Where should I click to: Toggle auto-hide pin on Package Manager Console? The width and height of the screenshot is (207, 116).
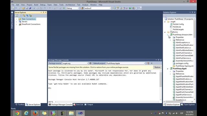(158, 60)
